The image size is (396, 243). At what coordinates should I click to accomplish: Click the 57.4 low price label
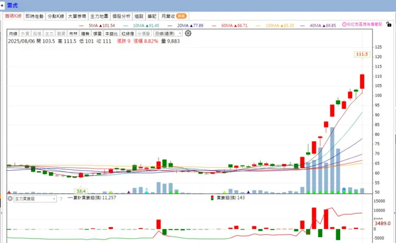(x=81, y=191)
